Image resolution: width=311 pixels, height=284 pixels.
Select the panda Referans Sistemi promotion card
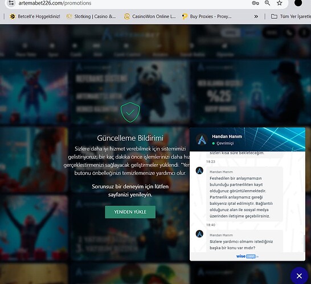coord(130,92)
